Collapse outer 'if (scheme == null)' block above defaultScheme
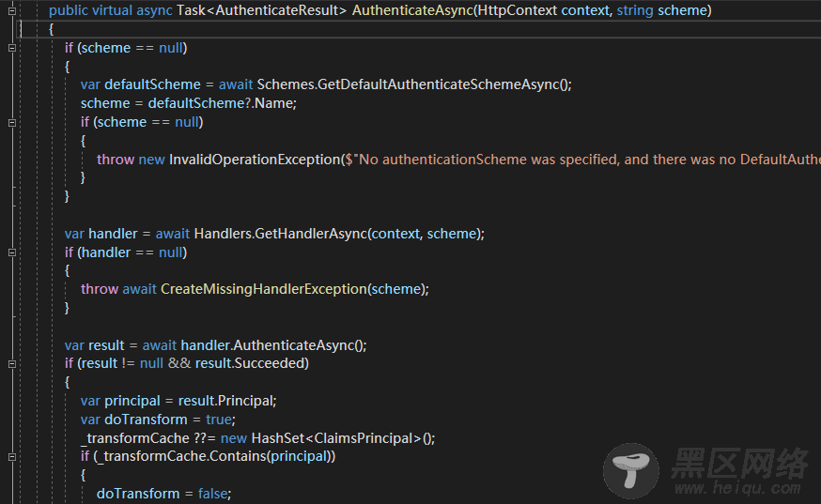 point(12,48)
